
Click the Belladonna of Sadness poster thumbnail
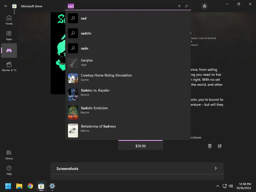73,130
